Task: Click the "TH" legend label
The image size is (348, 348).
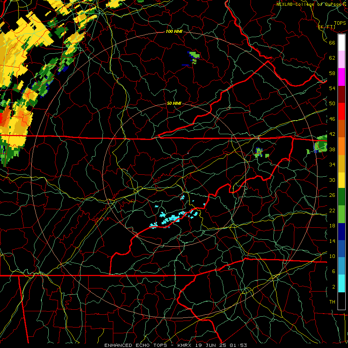Action: (x=332, y=302)
